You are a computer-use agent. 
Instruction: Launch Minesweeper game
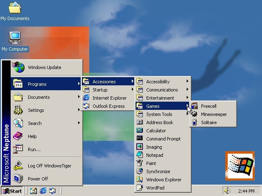pyautogui.click(x=213, y=114)
